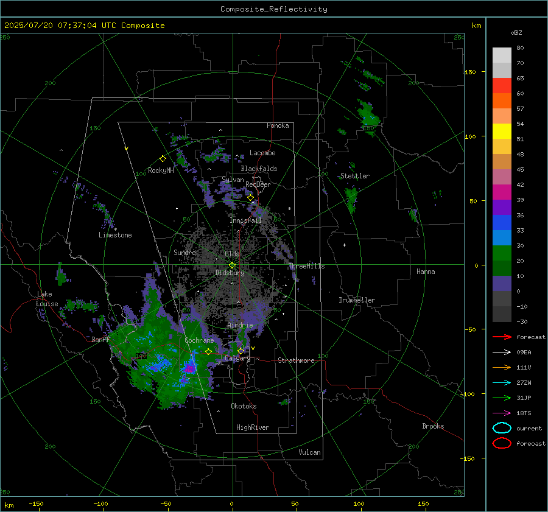Click the Composite_Reflectivity title text
Screen dimensions: 548x512
274,9
